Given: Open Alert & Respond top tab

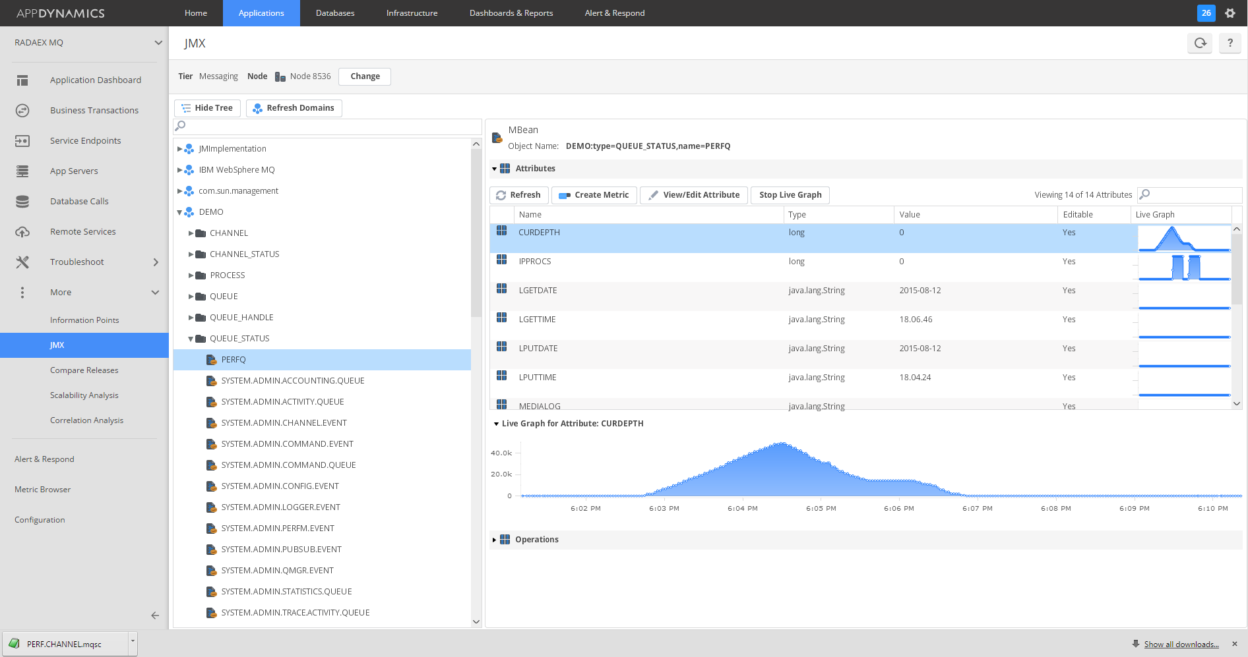Looking at the screenshot, I should tap(615, 13).
